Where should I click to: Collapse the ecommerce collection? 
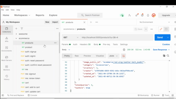tap(16, 38)
